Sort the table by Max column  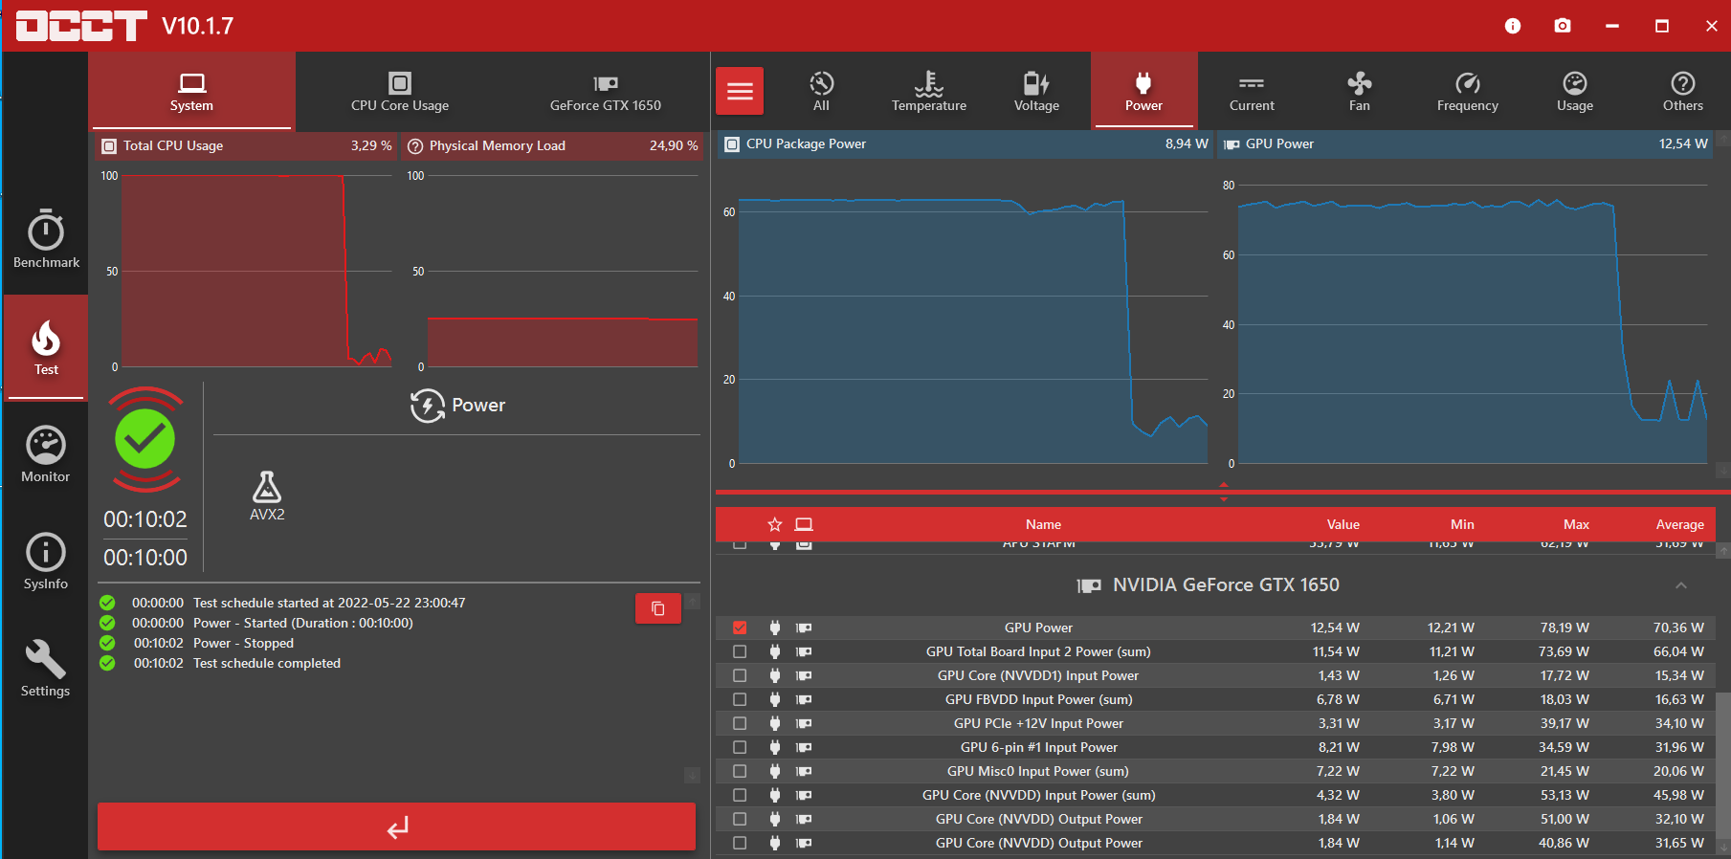(1576, 524)
